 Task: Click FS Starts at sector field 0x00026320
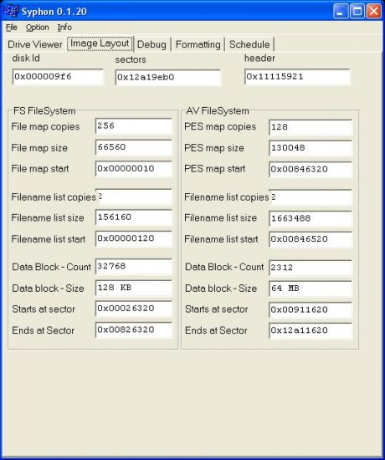pyautogui.click(x=134, y=309)
